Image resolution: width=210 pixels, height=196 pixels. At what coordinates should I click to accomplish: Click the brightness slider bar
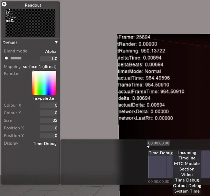pos(16,59)
